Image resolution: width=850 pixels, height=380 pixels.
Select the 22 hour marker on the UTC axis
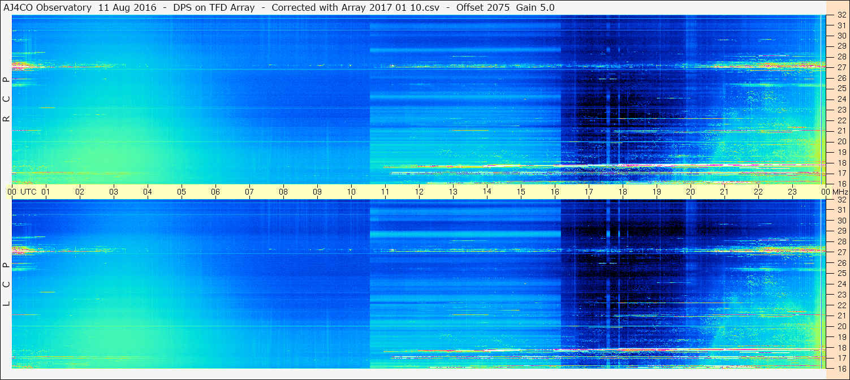758,192
